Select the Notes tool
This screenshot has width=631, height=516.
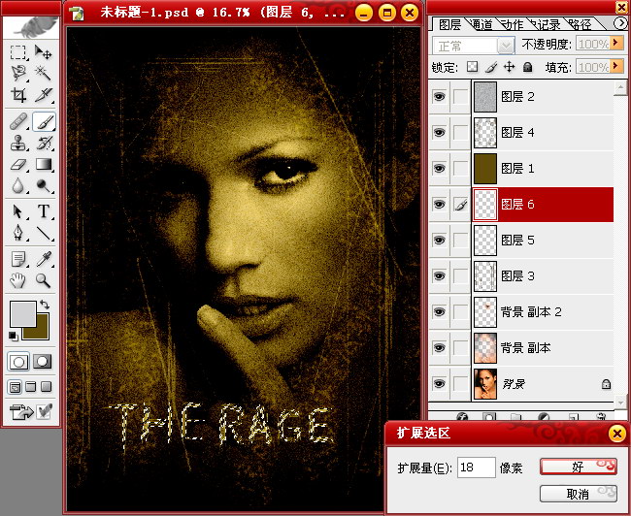pos(17,259)
